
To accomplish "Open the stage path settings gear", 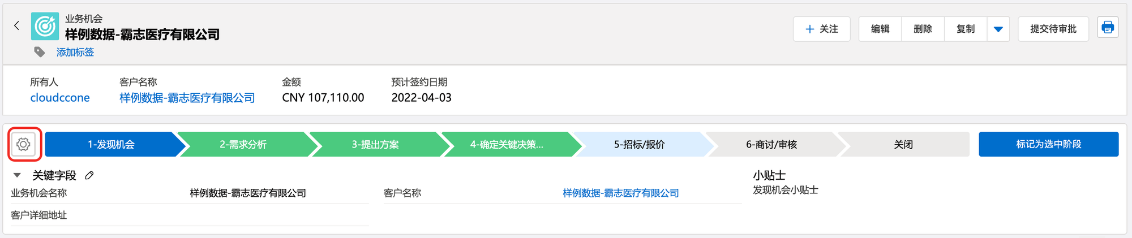I will [x=24, y=144].
